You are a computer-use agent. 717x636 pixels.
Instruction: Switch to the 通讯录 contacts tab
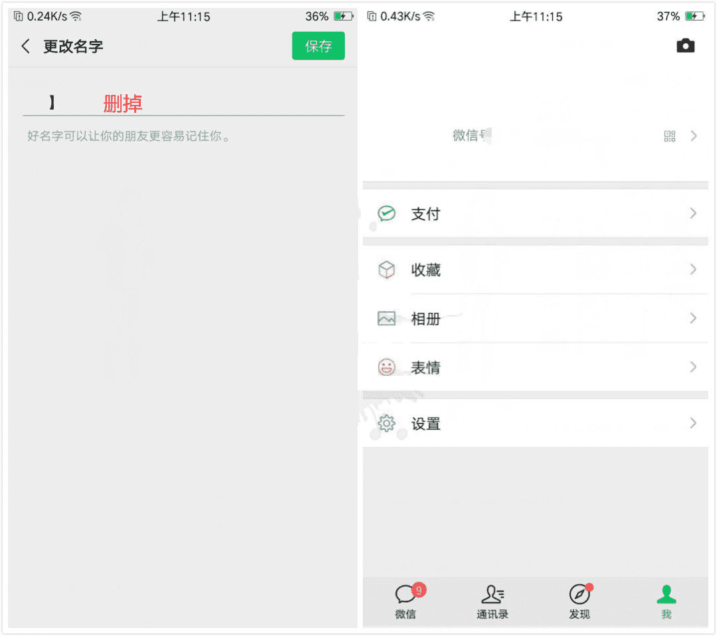(492, 601)
